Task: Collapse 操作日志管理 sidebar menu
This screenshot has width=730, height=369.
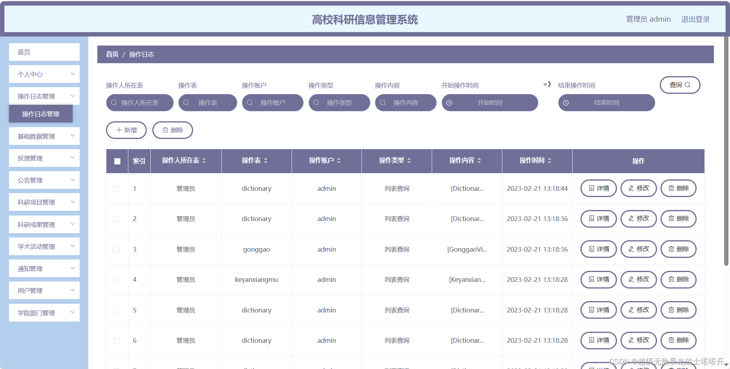Action: tap(44, 96)
